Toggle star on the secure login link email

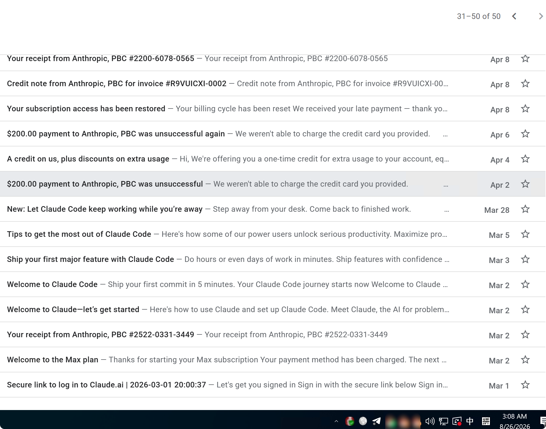point(525,385)
